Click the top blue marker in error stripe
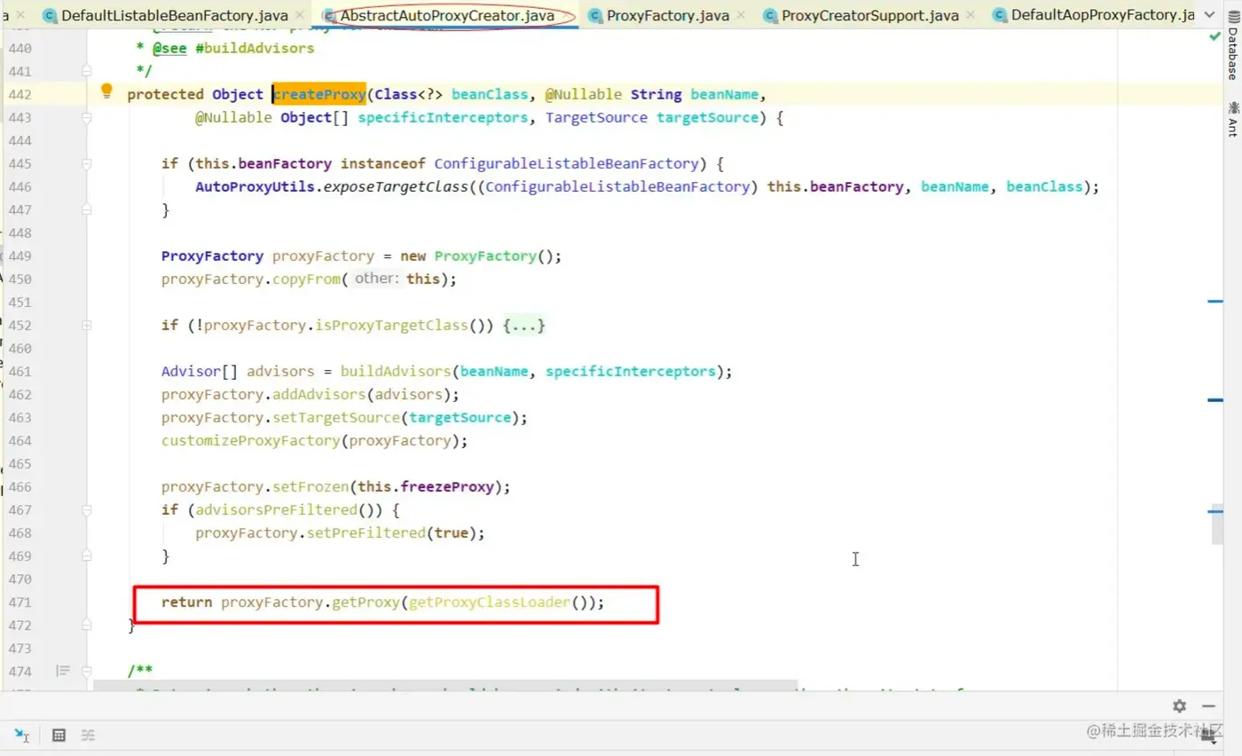The image size is (1242, 756). (x=1215, y=302)
